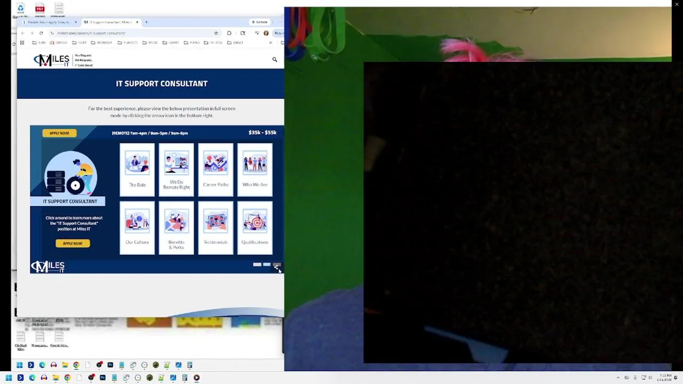The width and height of the screenshot is (683, 384).
Task: Click the browser forward arrow
Action: (31, 33)
